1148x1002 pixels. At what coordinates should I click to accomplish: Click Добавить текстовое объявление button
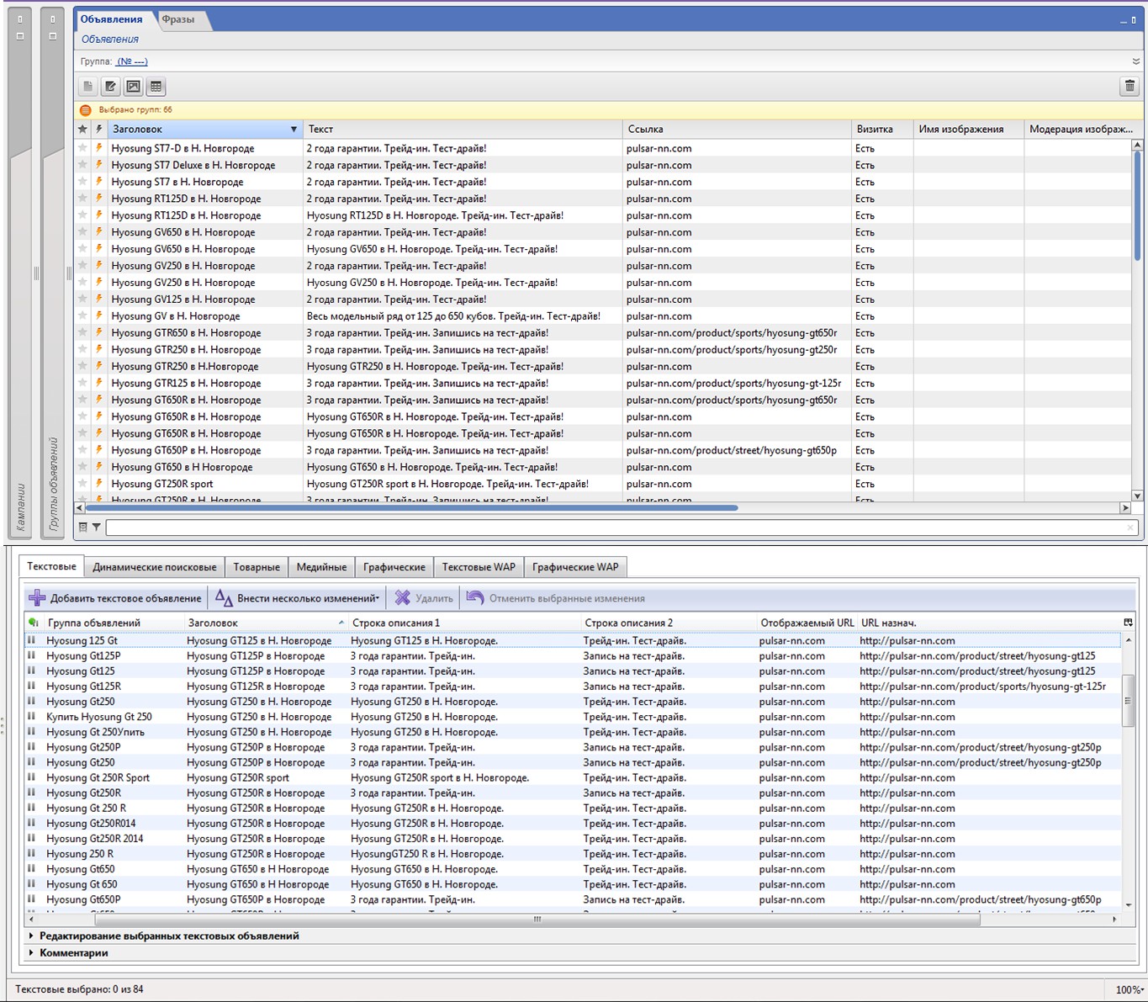116,598
